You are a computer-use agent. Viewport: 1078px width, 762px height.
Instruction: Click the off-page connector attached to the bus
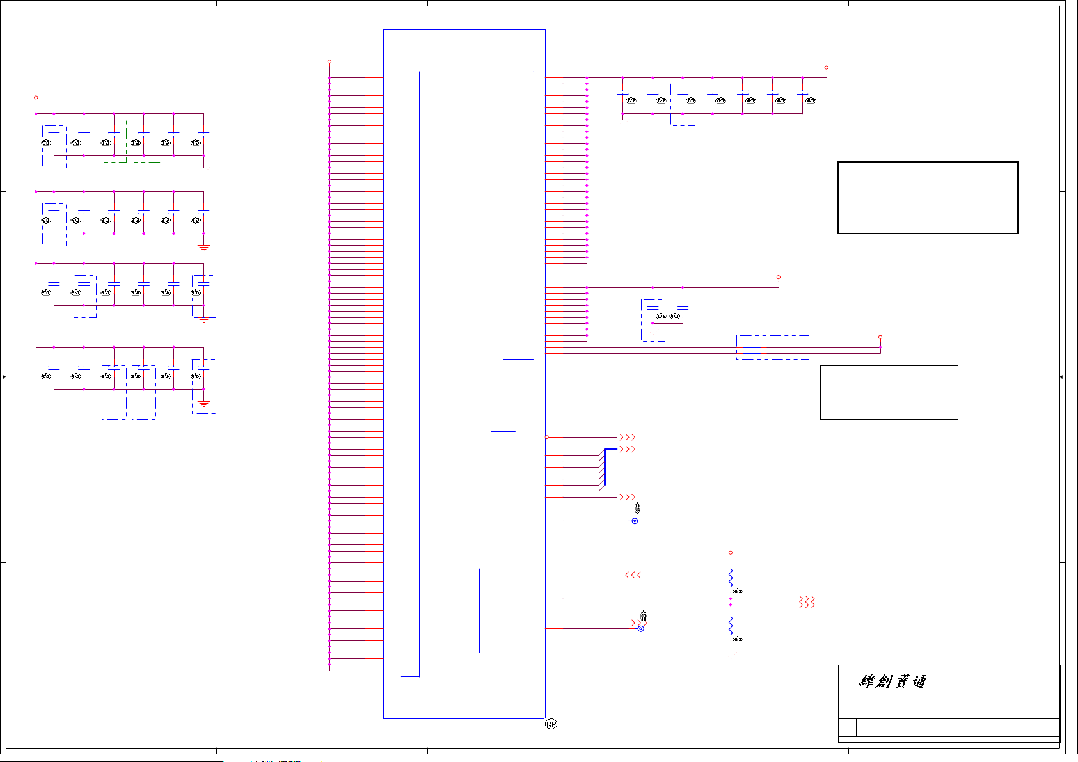(627, 450)
